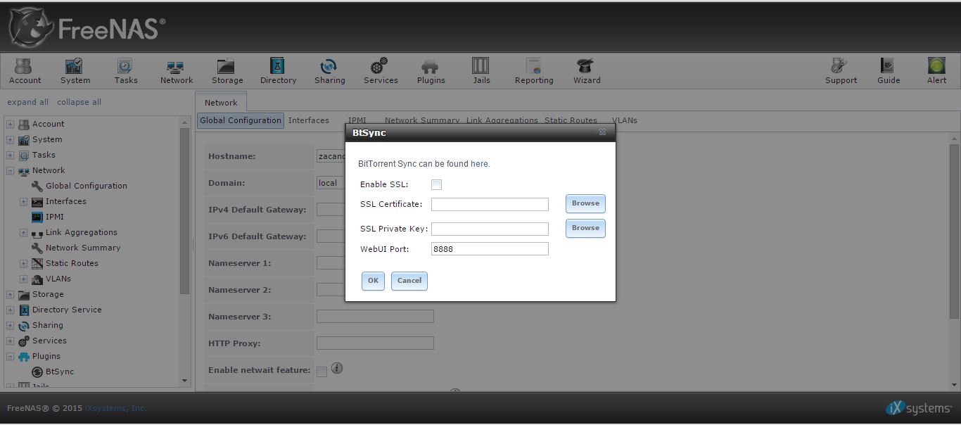Expand the Tasks tree node
Image resolution: width=961 pixels, height=425 pixels.
coord(11,155)
